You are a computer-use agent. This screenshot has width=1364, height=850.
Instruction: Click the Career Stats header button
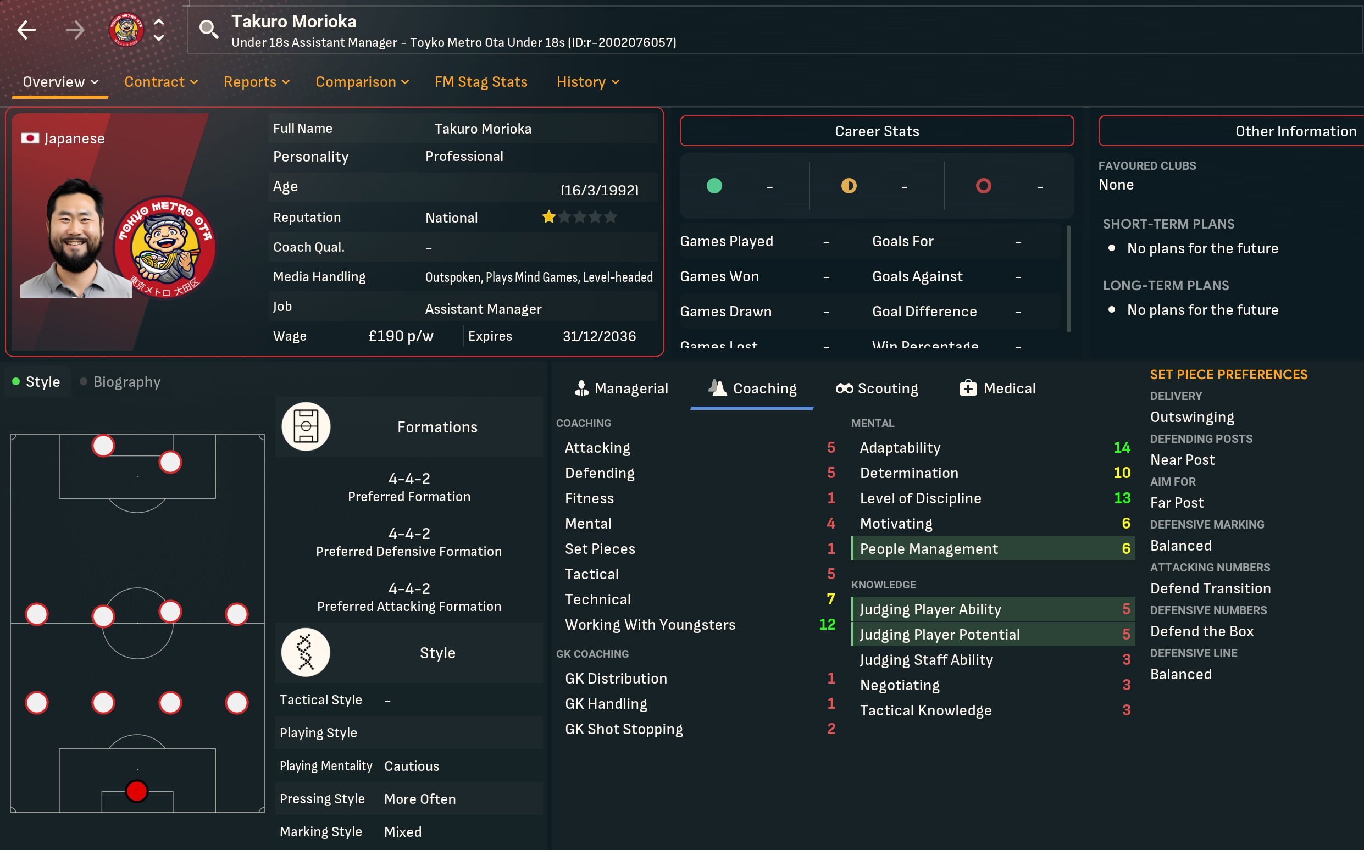click(x=877, y=131)
